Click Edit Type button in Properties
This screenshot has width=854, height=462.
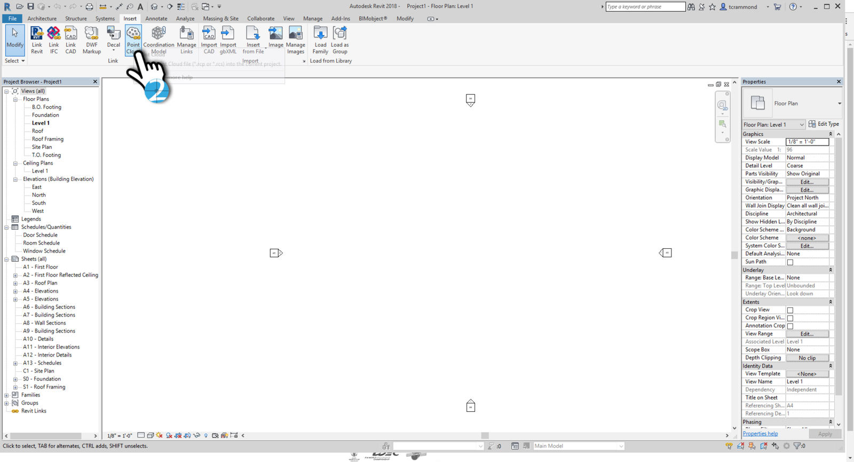tap(824, 124)
